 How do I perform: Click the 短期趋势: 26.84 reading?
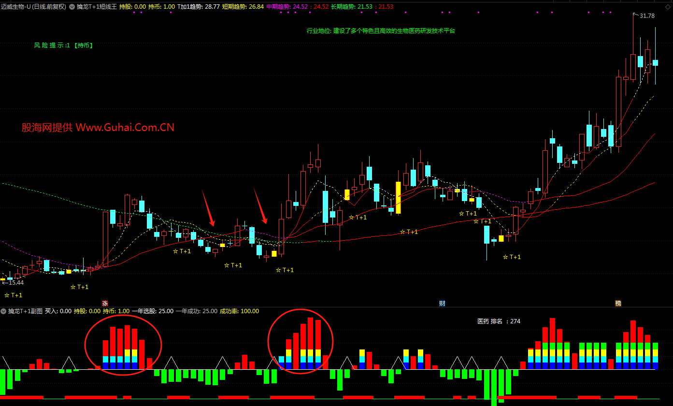click(243, 7)
